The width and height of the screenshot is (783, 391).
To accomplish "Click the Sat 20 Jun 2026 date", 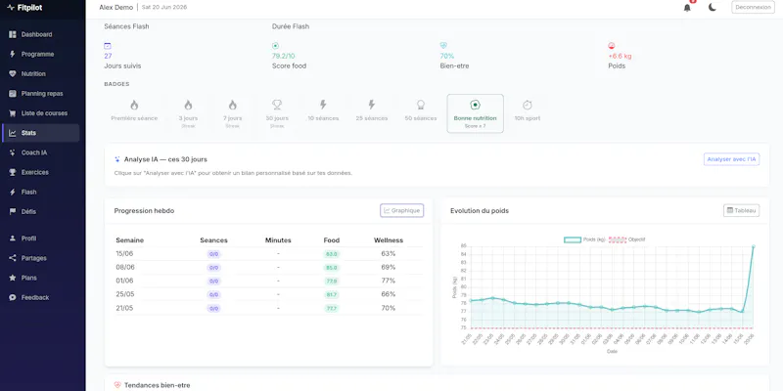I will point(164,7).
